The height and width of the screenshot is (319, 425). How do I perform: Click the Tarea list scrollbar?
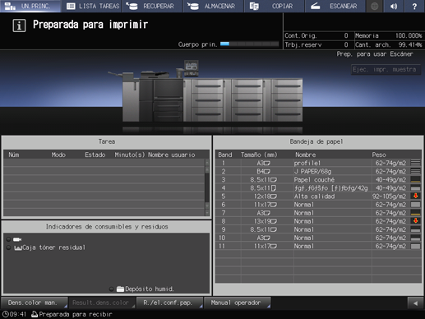click(207, 187)
